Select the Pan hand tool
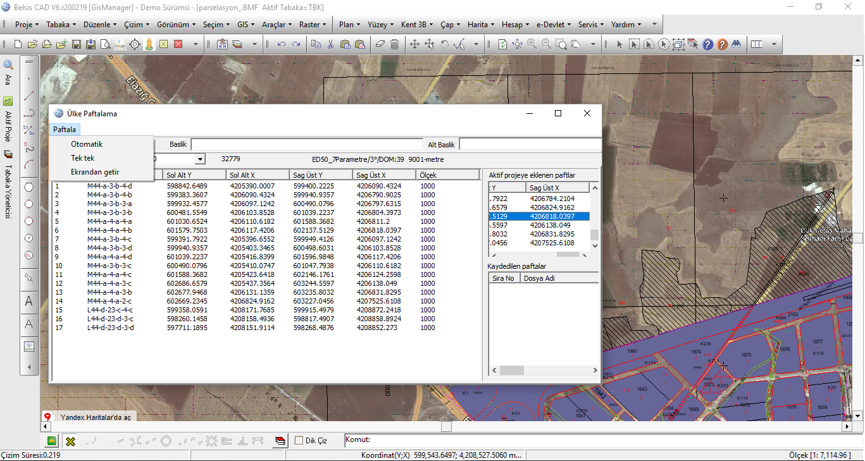865x461 pixels. [575, 44]
